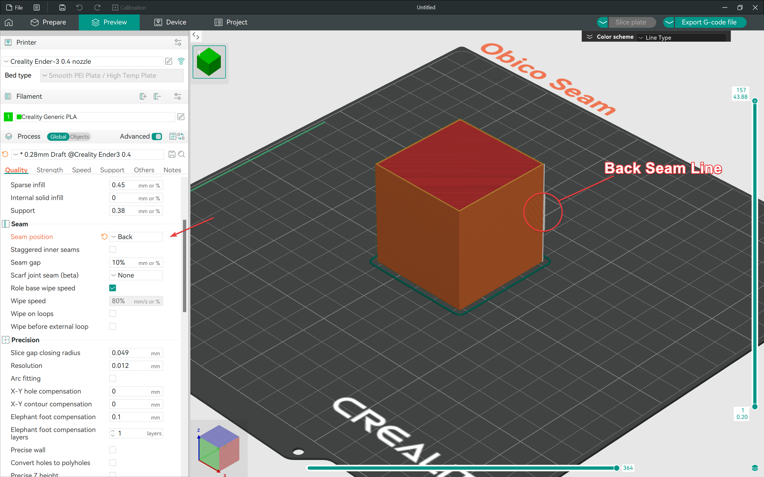Open printer settings sliders icon

pos(178,43)
